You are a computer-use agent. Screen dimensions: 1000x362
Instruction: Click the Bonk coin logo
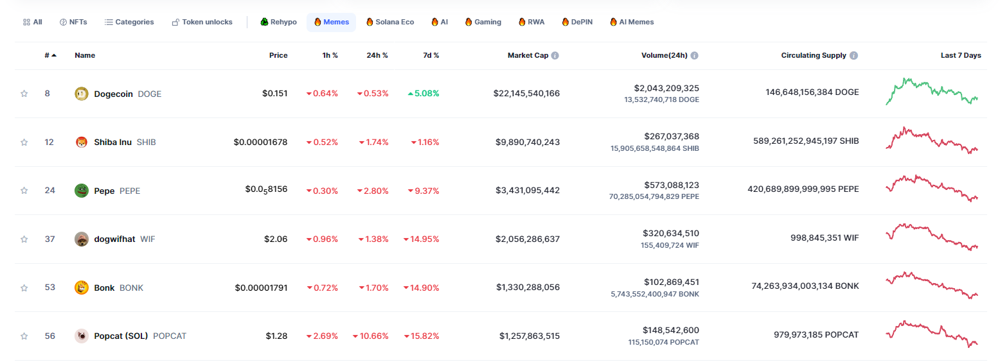pos(82,288)
